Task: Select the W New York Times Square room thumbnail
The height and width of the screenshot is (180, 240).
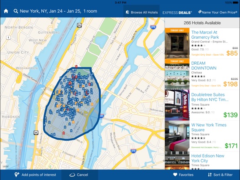Action: (177, 136)
